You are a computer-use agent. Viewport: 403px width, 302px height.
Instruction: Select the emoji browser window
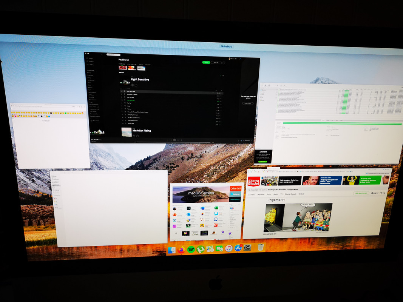49,136
